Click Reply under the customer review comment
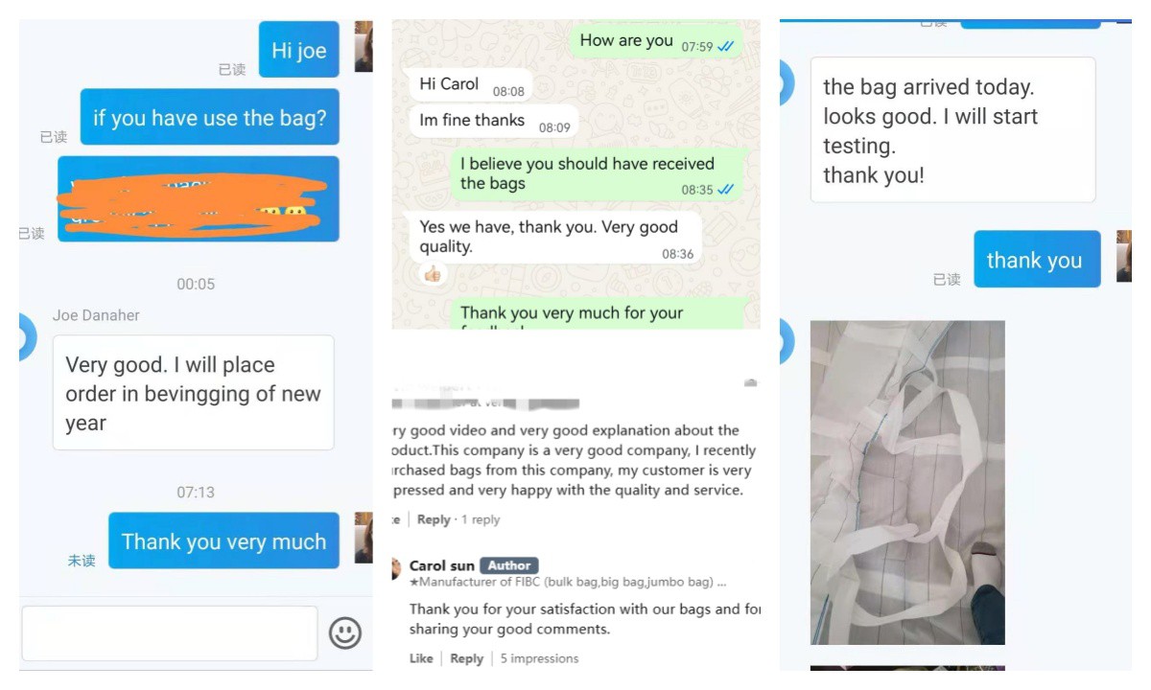This screenshot has height=690, width=1151. click(x=434, y=519)
